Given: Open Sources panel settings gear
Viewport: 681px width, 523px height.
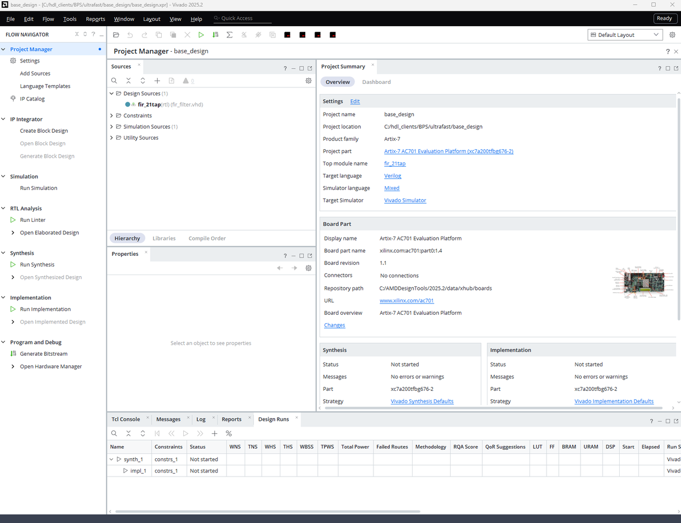Looking at the screenshot, I should tap(309, 81).
